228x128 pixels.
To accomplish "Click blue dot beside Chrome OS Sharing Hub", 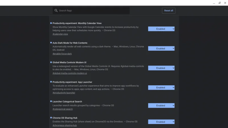I will click(x=51, y=118).
